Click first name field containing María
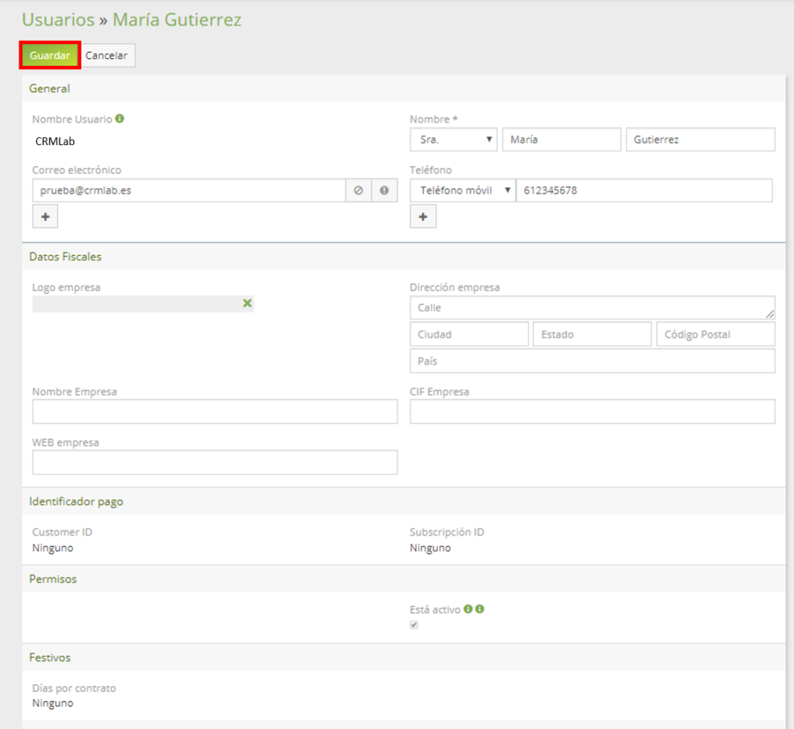Viewport: 794px width, 729px height. point(561,140)
